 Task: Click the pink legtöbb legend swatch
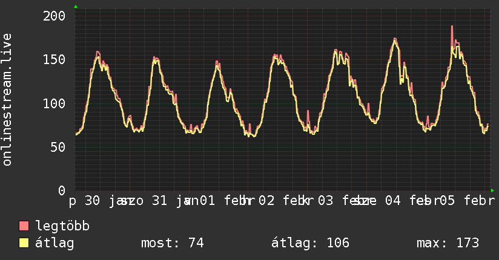[24, 226]
